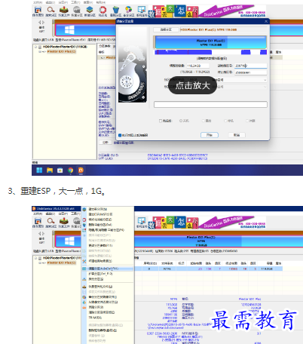Screen dimensions: 303x344
Task: Click Format red ring icon in upper toolbar
Action: pos(103,10)
